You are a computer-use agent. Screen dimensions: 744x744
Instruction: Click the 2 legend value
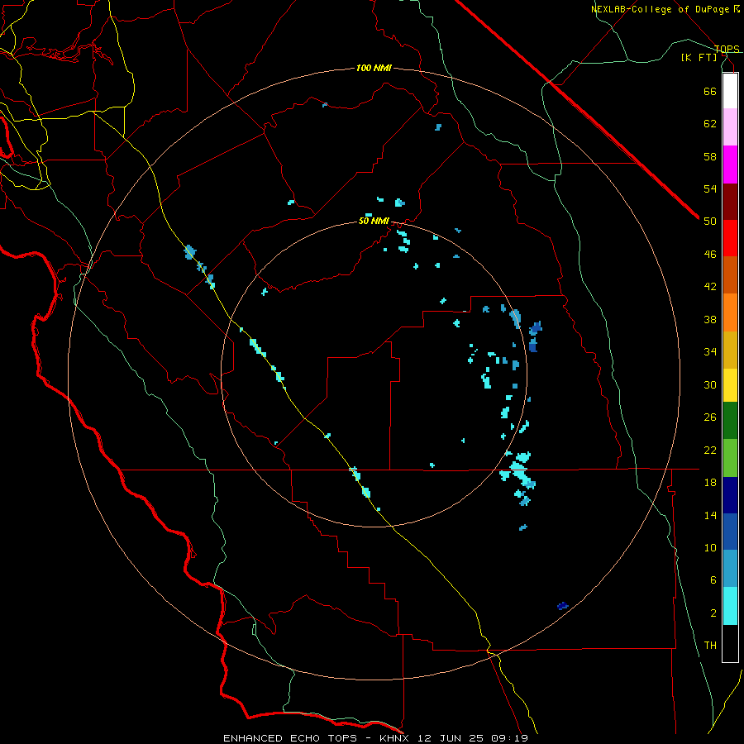click(x=713, y=613)
